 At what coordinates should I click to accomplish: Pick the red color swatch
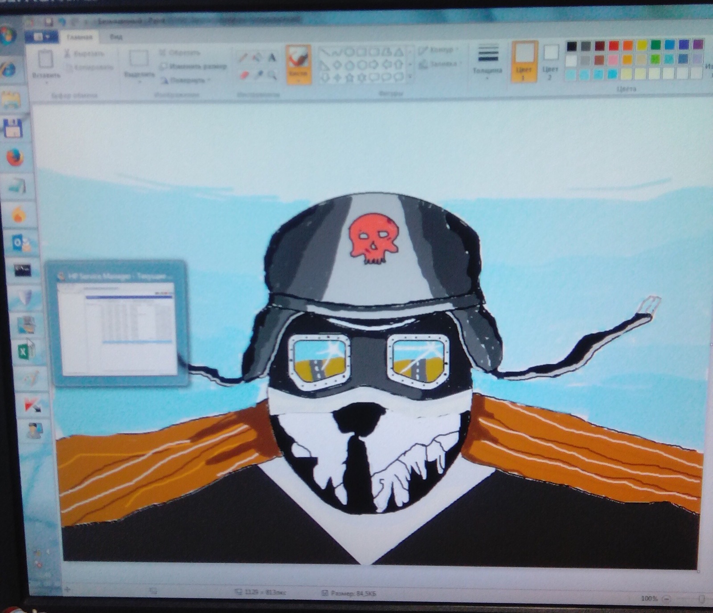[x=614, y=45]
